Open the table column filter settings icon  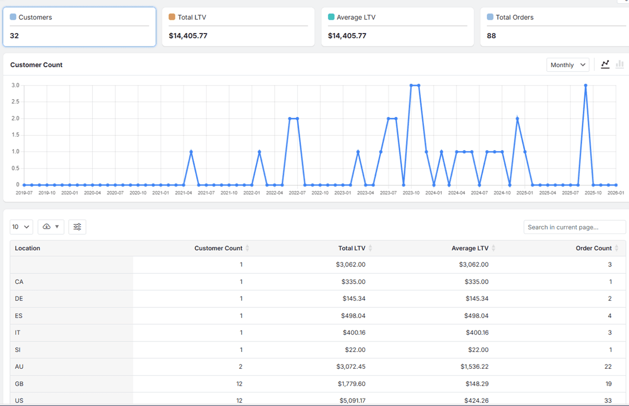coord(77,227)
